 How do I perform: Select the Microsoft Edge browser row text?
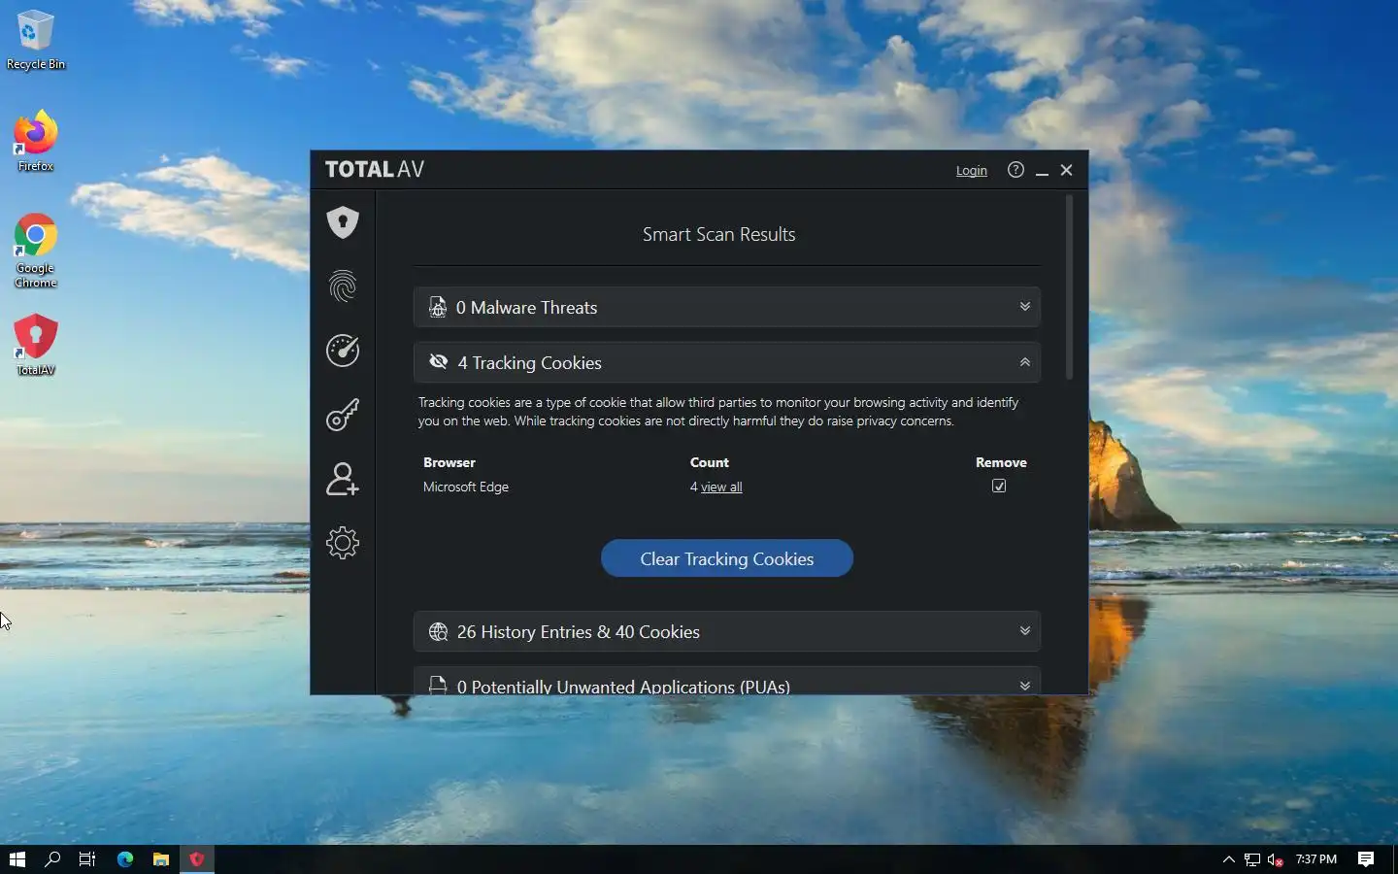tap(466, 487)
